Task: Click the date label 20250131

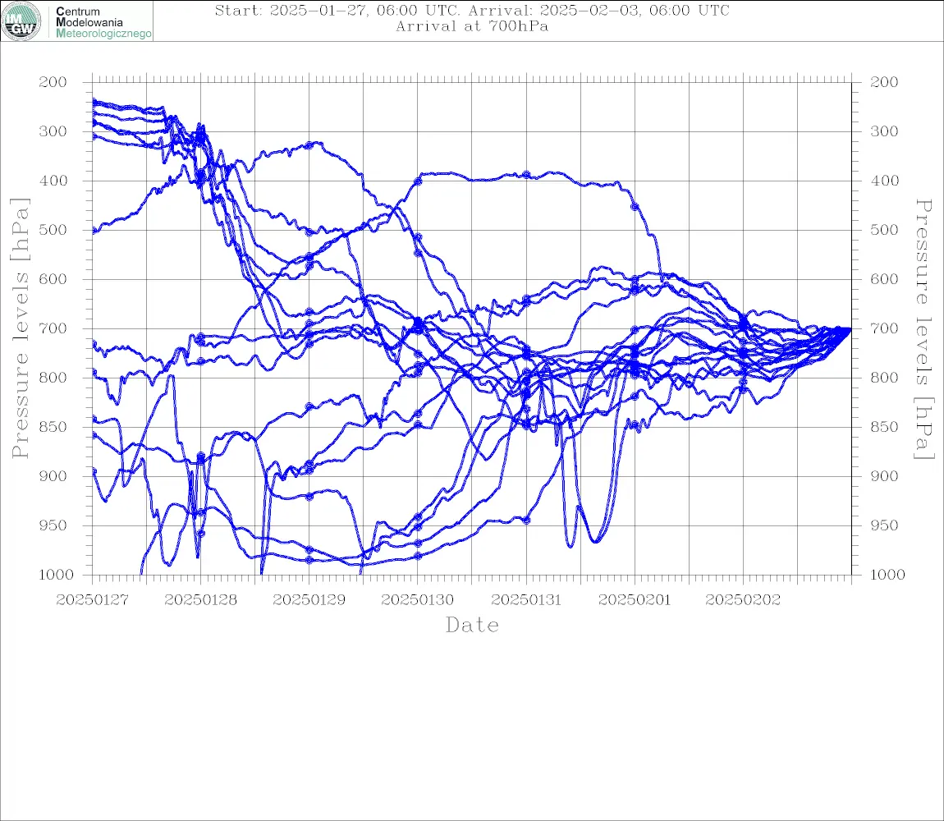Action: coord(526,600)
